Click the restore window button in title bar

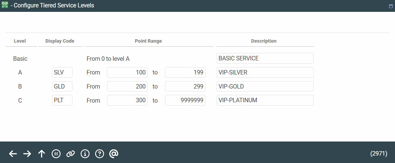(x=391, y=6)
